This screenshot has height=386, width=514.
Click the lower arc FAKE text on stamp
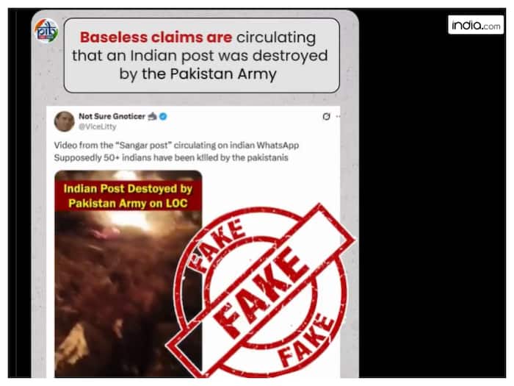(306, 340)
